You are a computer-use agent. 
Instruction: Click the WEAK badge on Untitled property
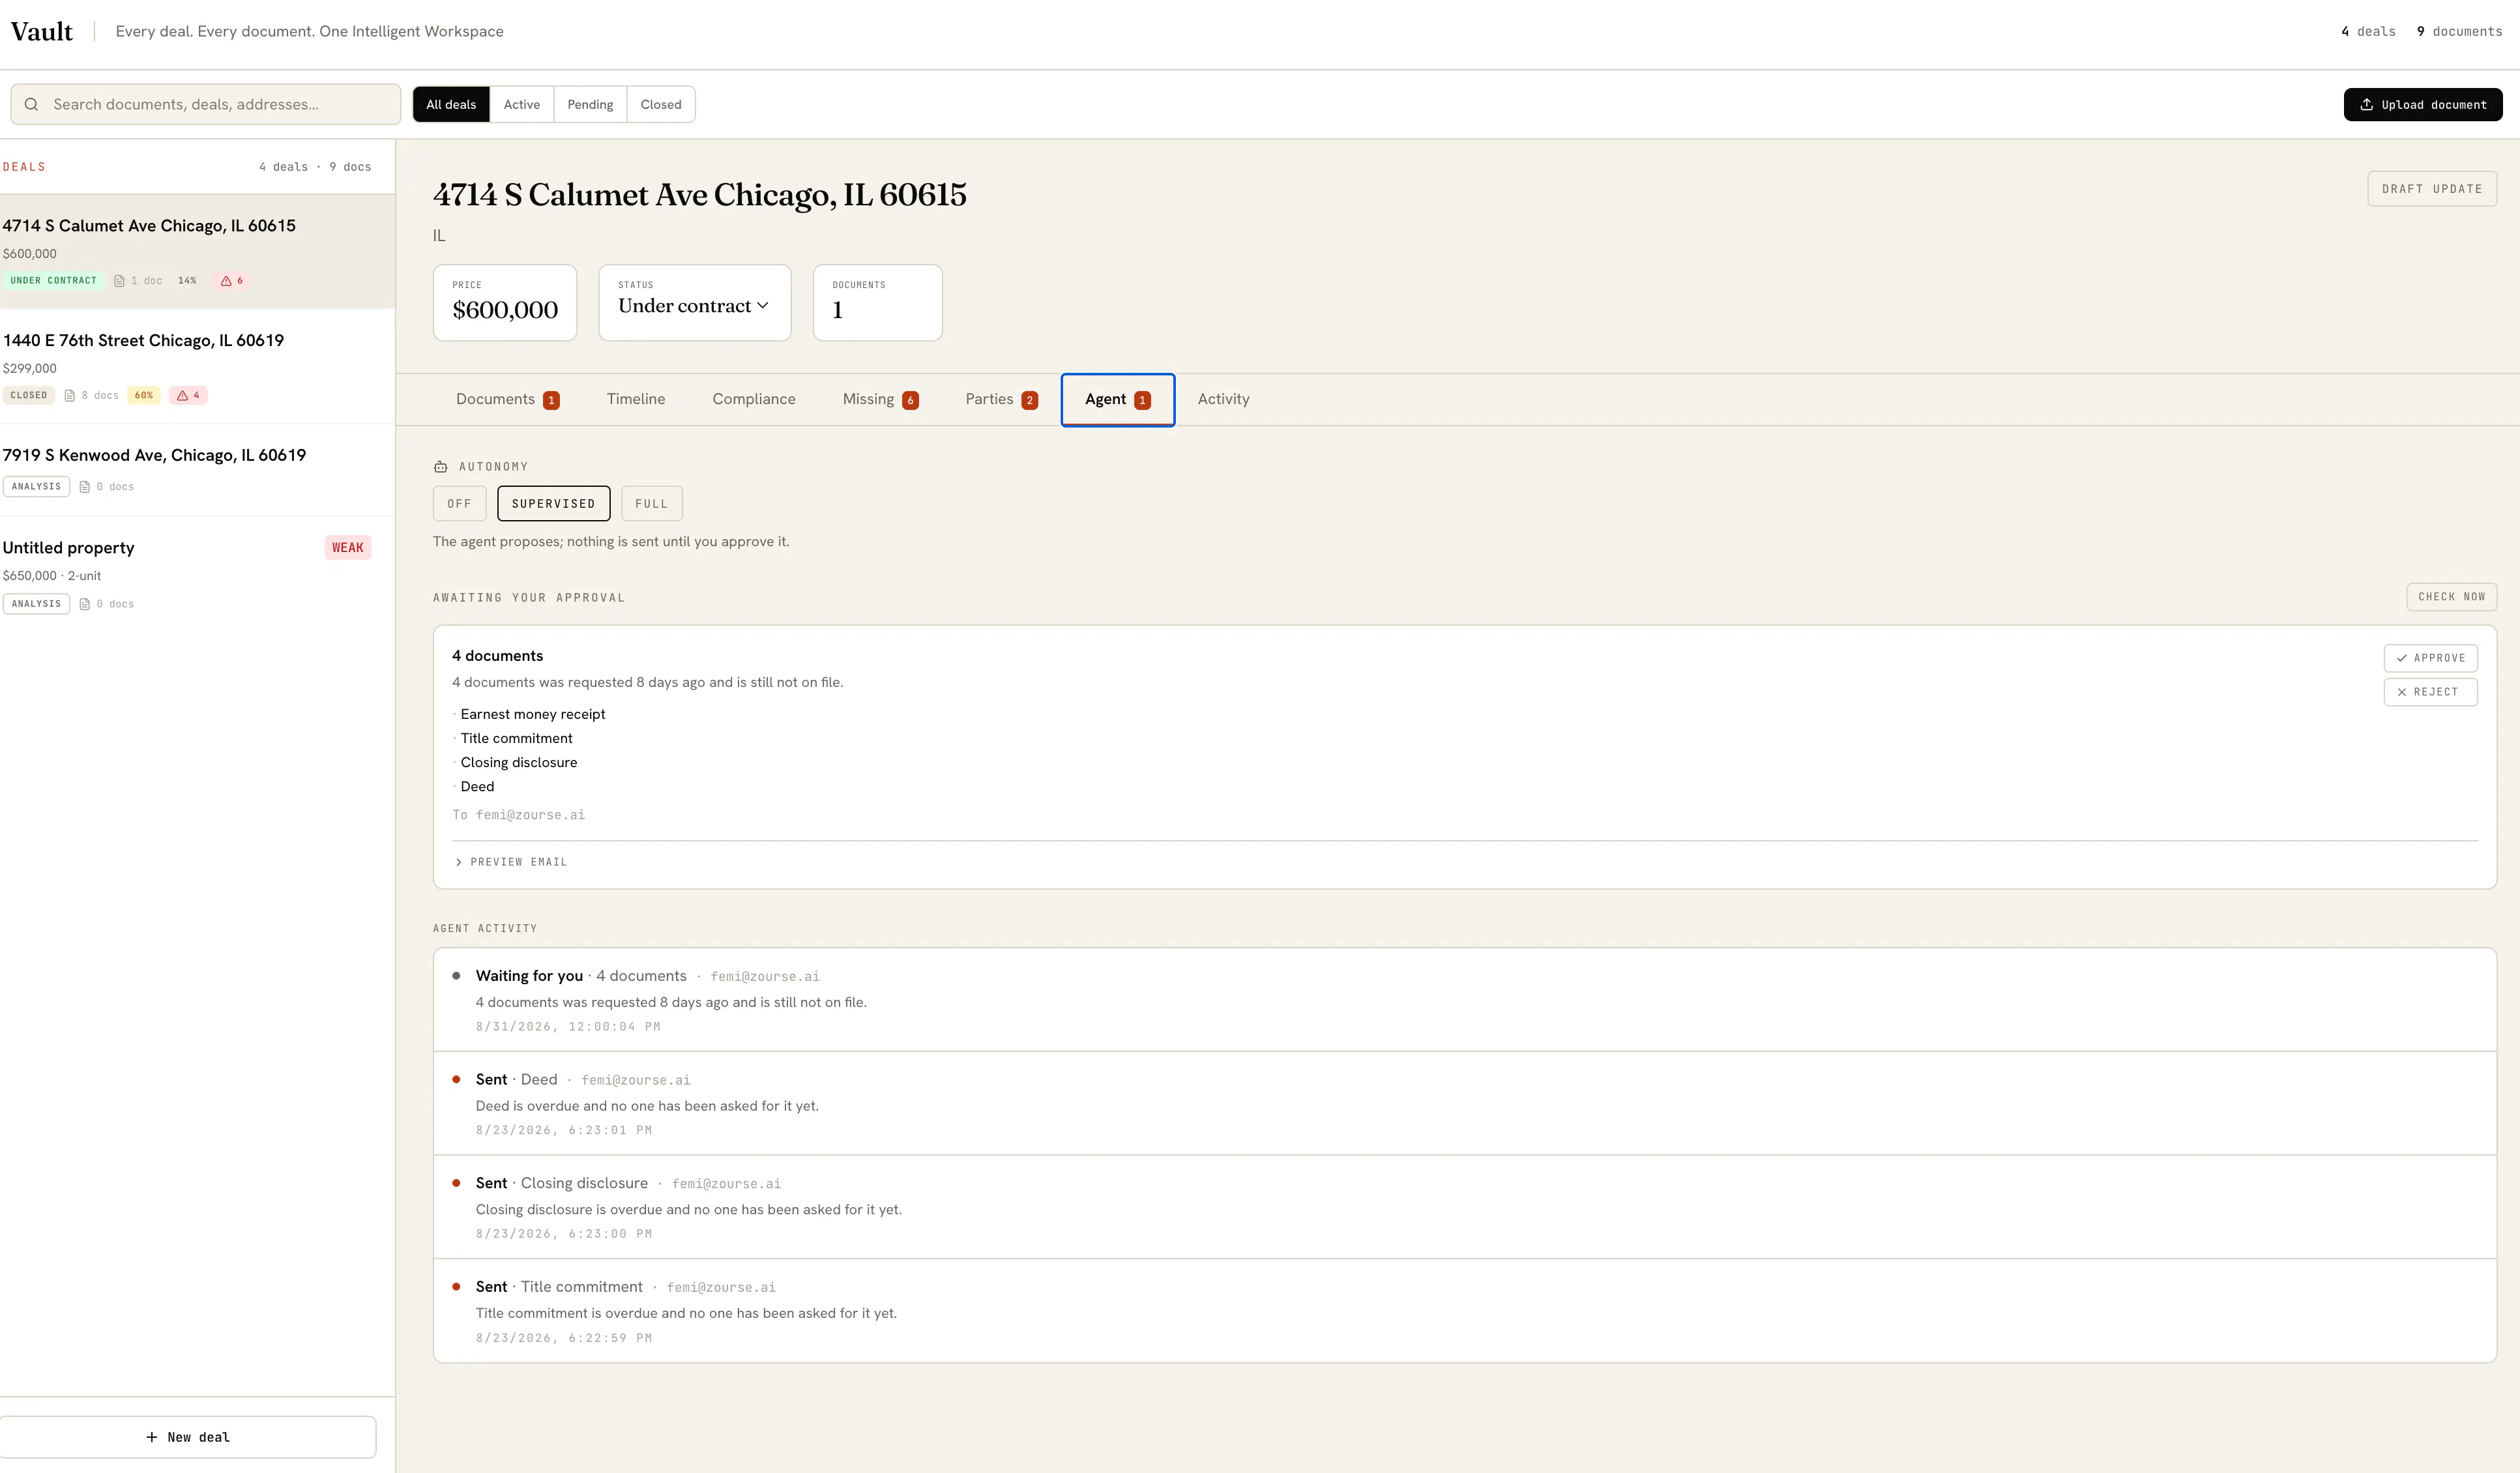(x=347, y=548)
